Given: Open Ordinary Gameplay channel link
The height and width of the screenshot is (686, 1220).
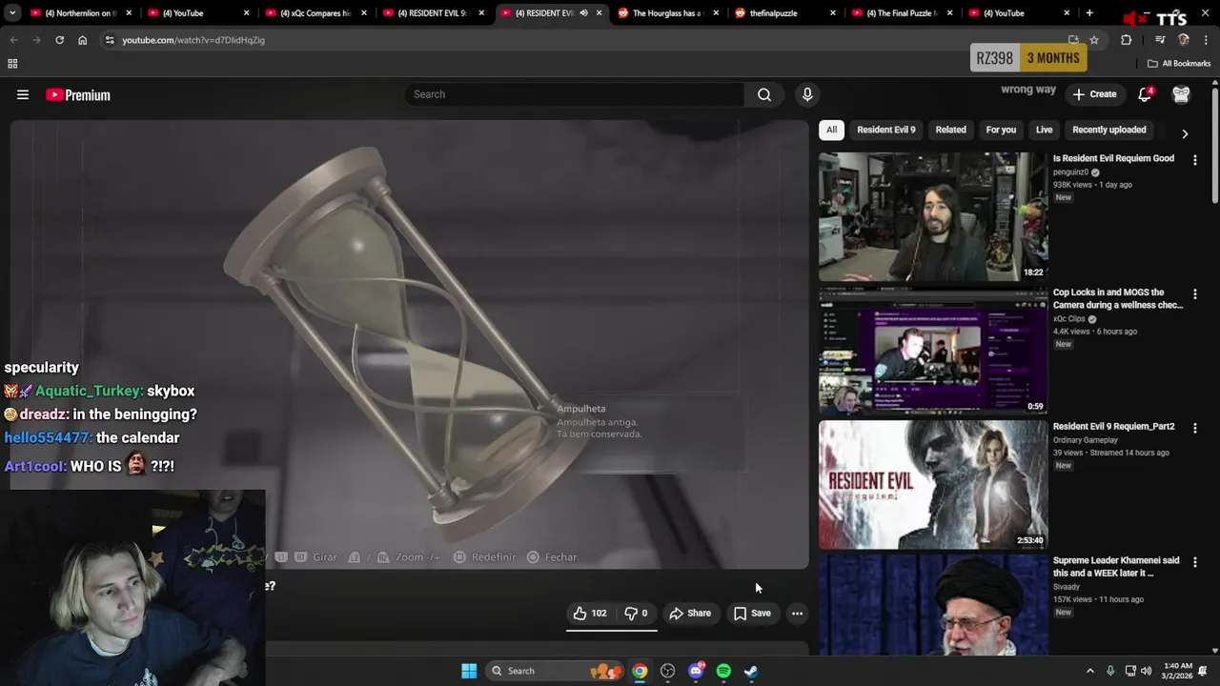Looking at the screenshot, I should (1085, 440).
